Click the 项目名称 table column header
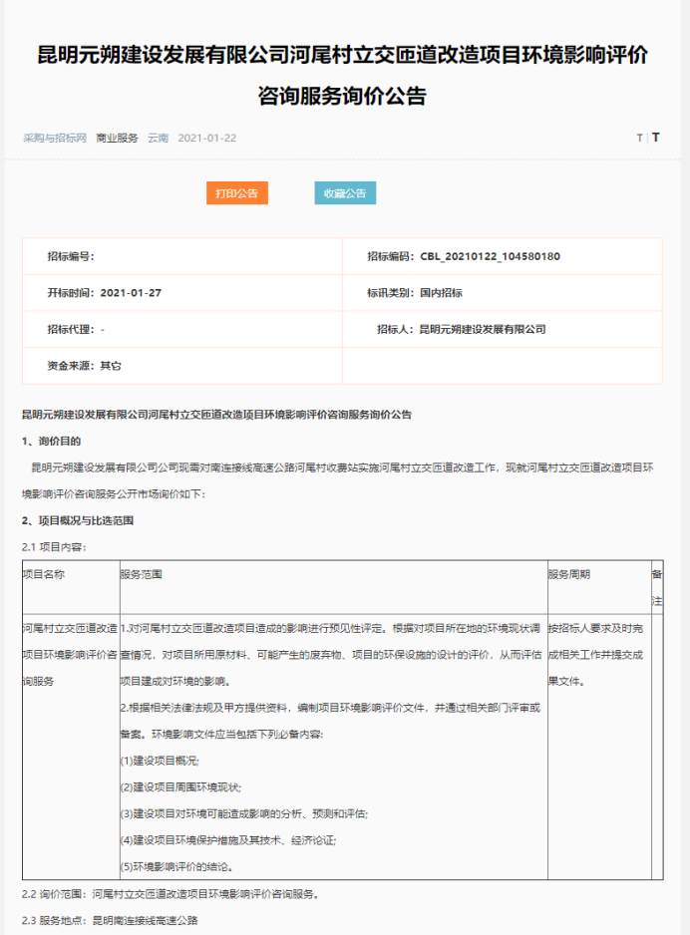This screenshot has width=690, height=935. pyautogui.click(x=44, y=575)
